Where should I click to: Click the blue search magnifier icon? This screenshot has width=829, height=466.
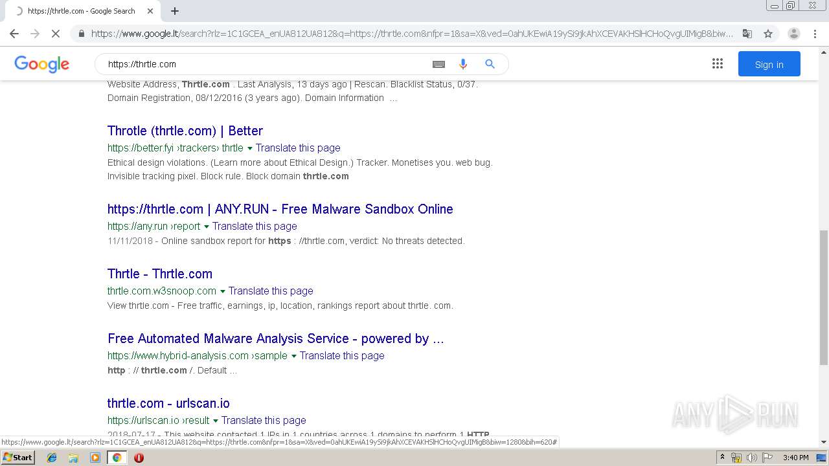tap(490, 64)
